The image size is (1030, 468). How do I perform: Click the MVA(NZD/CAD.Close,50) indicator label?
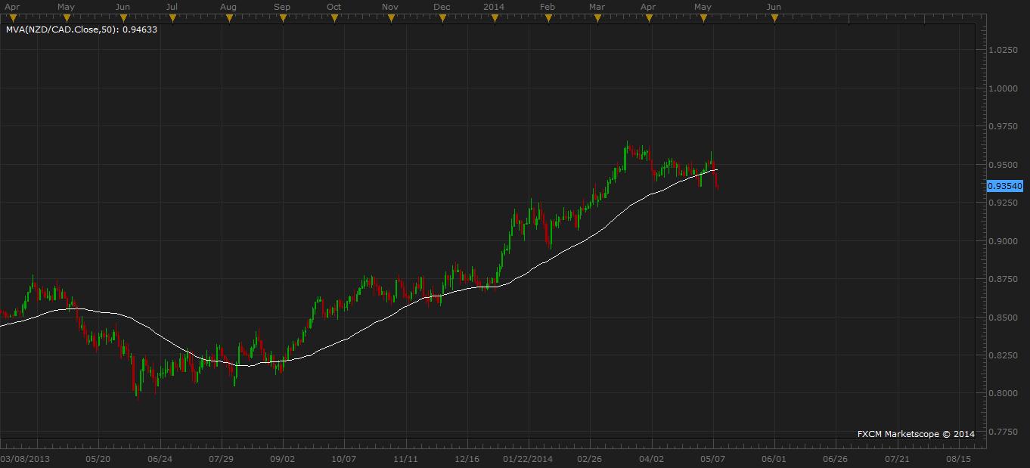pyautogui.click(x=82, y=30)
